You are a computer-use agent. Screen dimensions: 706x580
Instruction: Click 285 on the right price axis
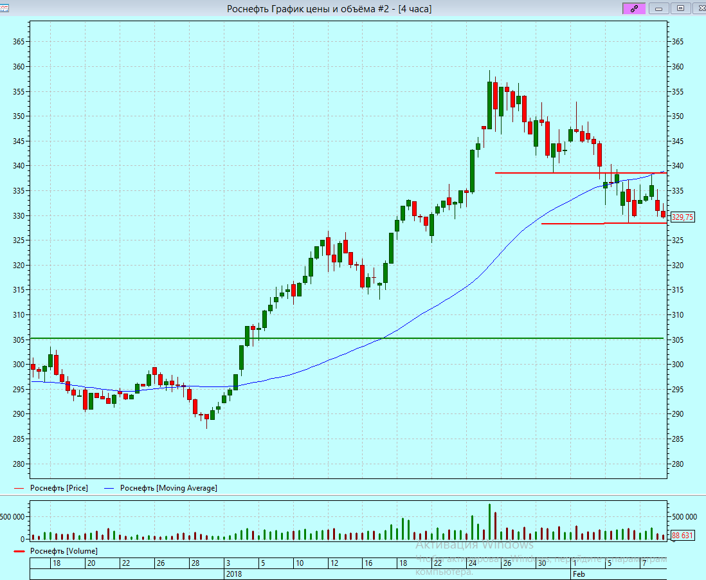[678, 439]
